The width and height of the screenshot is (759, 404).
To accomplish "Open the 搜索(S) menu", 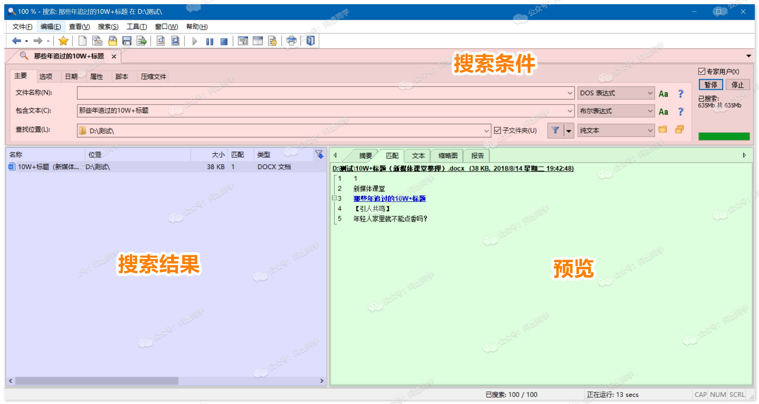I will coord(108,27).
